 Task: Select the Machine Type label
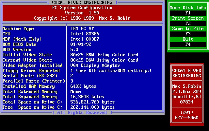coord(18,29)
